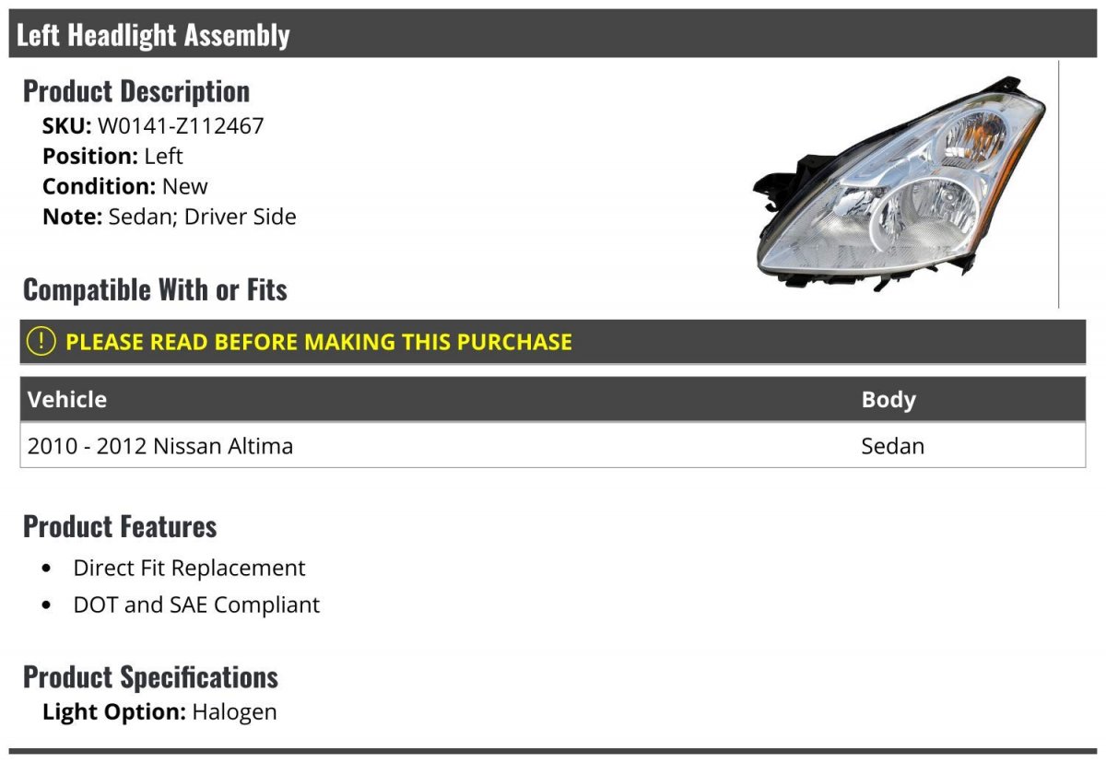This screenshot has height=763, width=1106.
Task: Select the Product Description heading
Action: pos(136,91)
